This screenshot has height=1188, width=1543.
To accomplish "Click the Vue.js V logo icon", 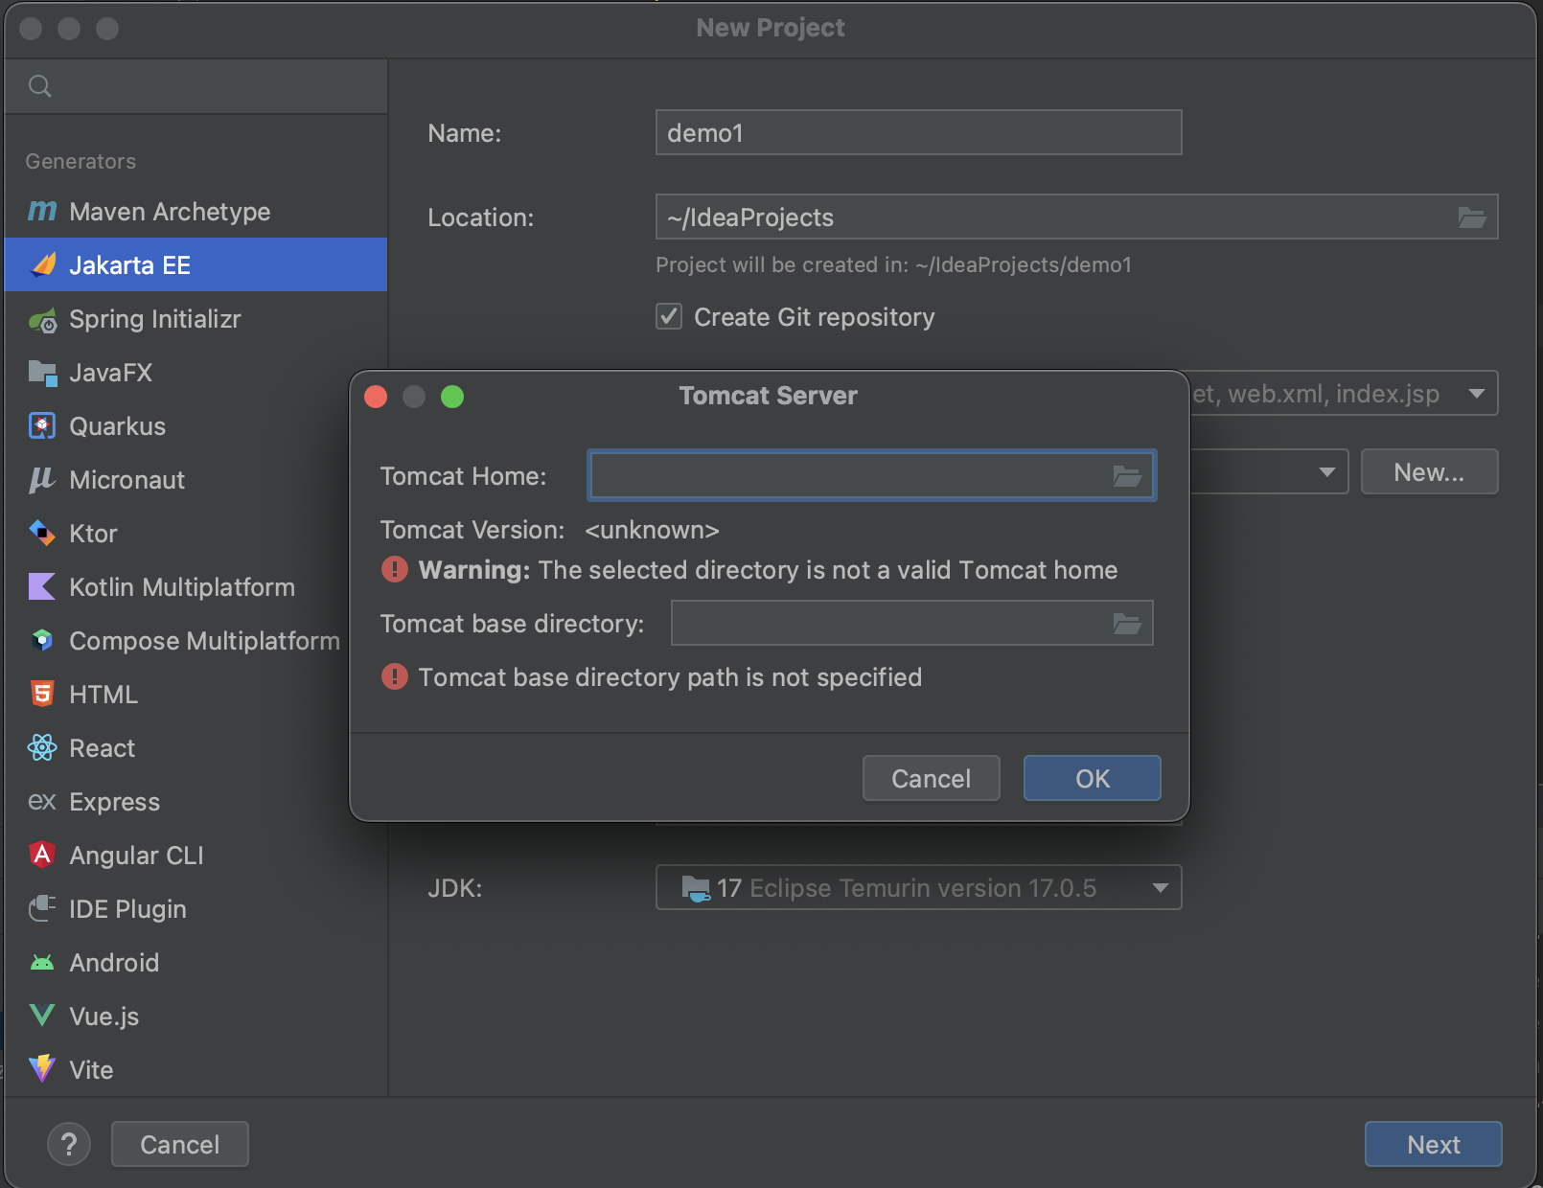I will coord(42,1016).
